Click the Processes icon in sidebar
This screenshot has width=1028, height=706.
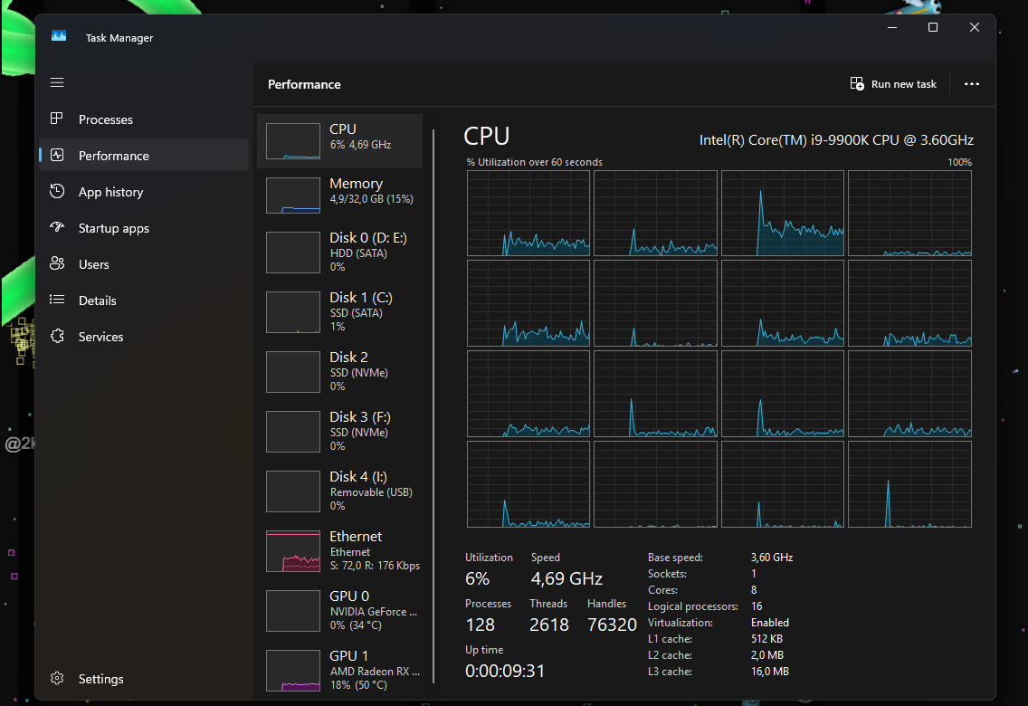[x=57, y=119]
